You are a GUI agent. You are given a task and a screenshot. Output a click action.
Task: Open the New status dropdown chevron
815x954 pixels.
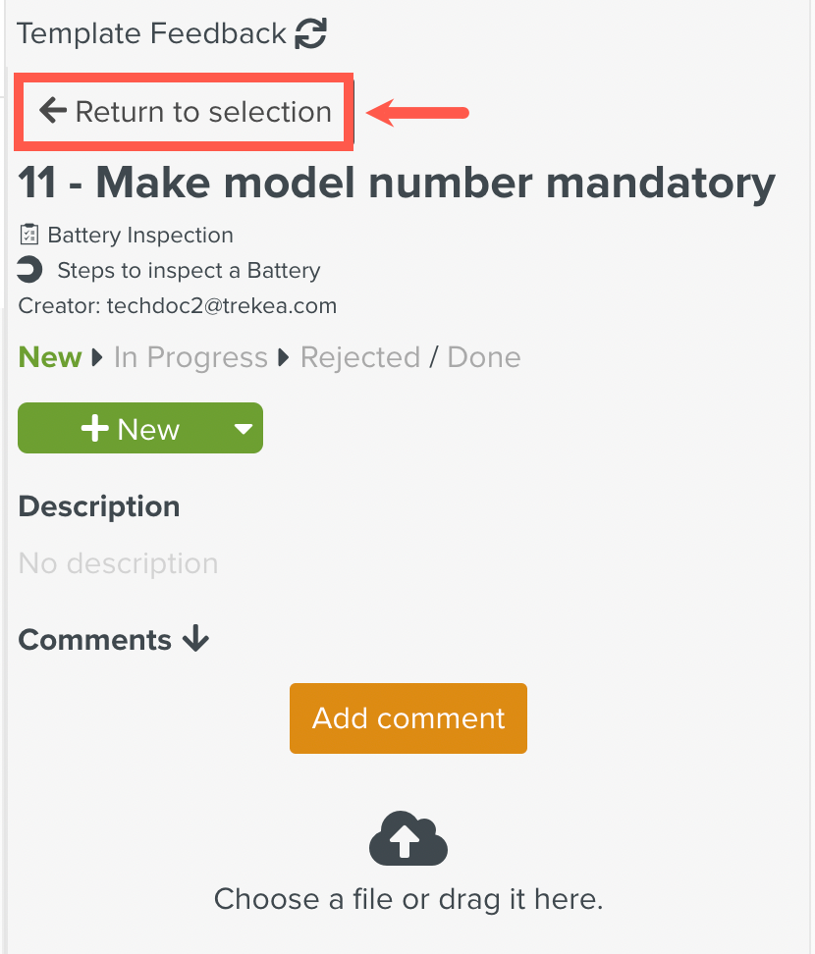(x=242, y=428)
